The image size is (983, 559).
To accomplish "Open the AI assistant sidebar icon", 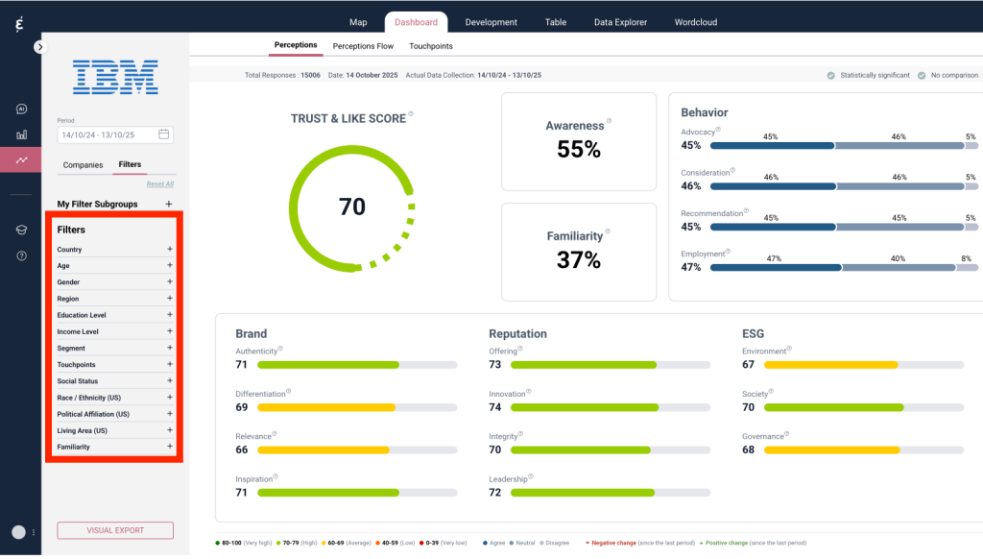I will pyautogui.click(x=21, y=109).
